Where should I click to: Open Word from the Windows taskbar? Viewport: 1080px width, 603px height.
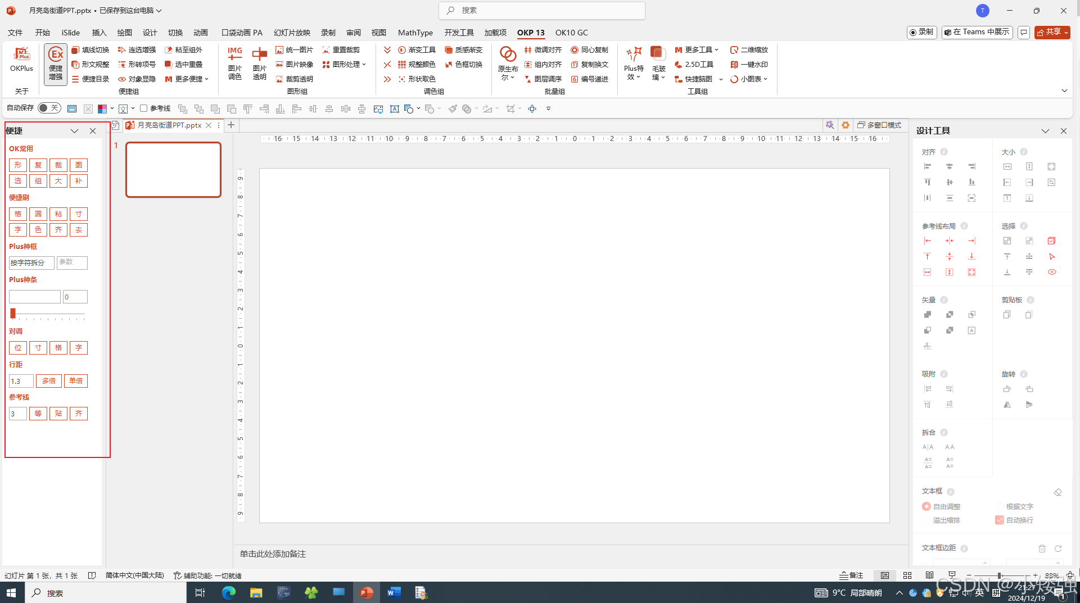394,592
